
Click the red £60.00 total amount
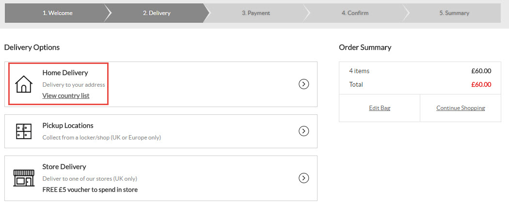(x=481, y=85)
